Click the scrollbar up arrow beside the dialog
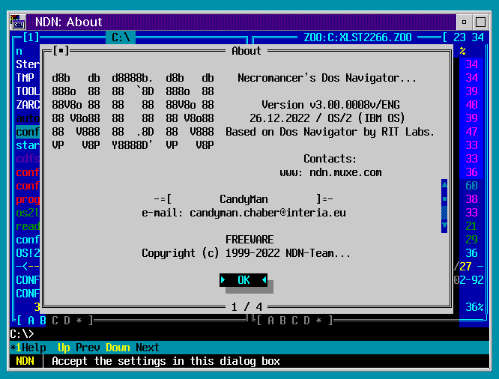The height and width of the screenshot is (379, 499). [444, 185]
